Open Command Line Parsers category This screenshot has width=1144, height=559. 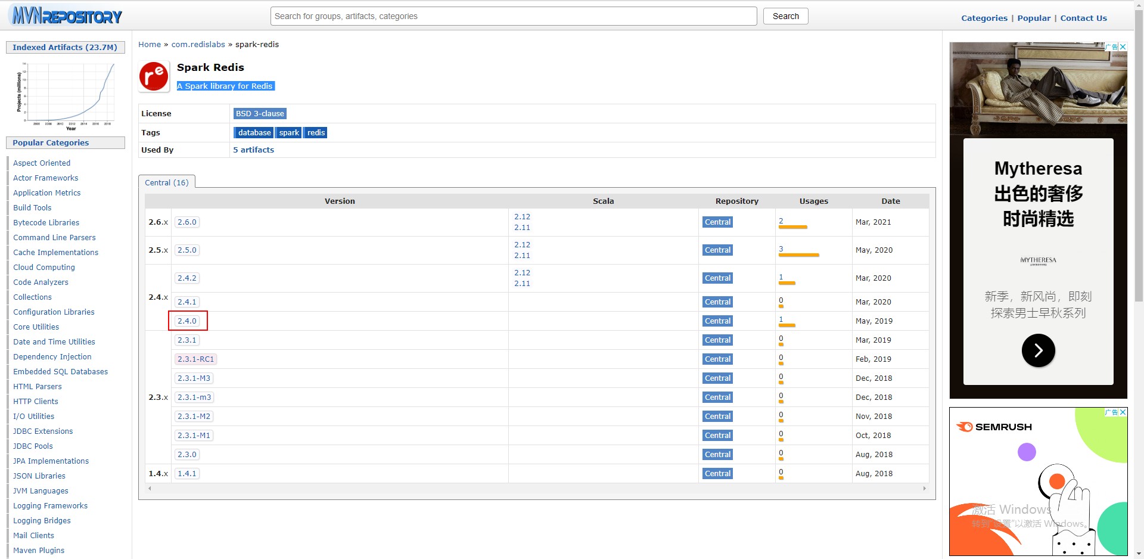coord(54,237)
